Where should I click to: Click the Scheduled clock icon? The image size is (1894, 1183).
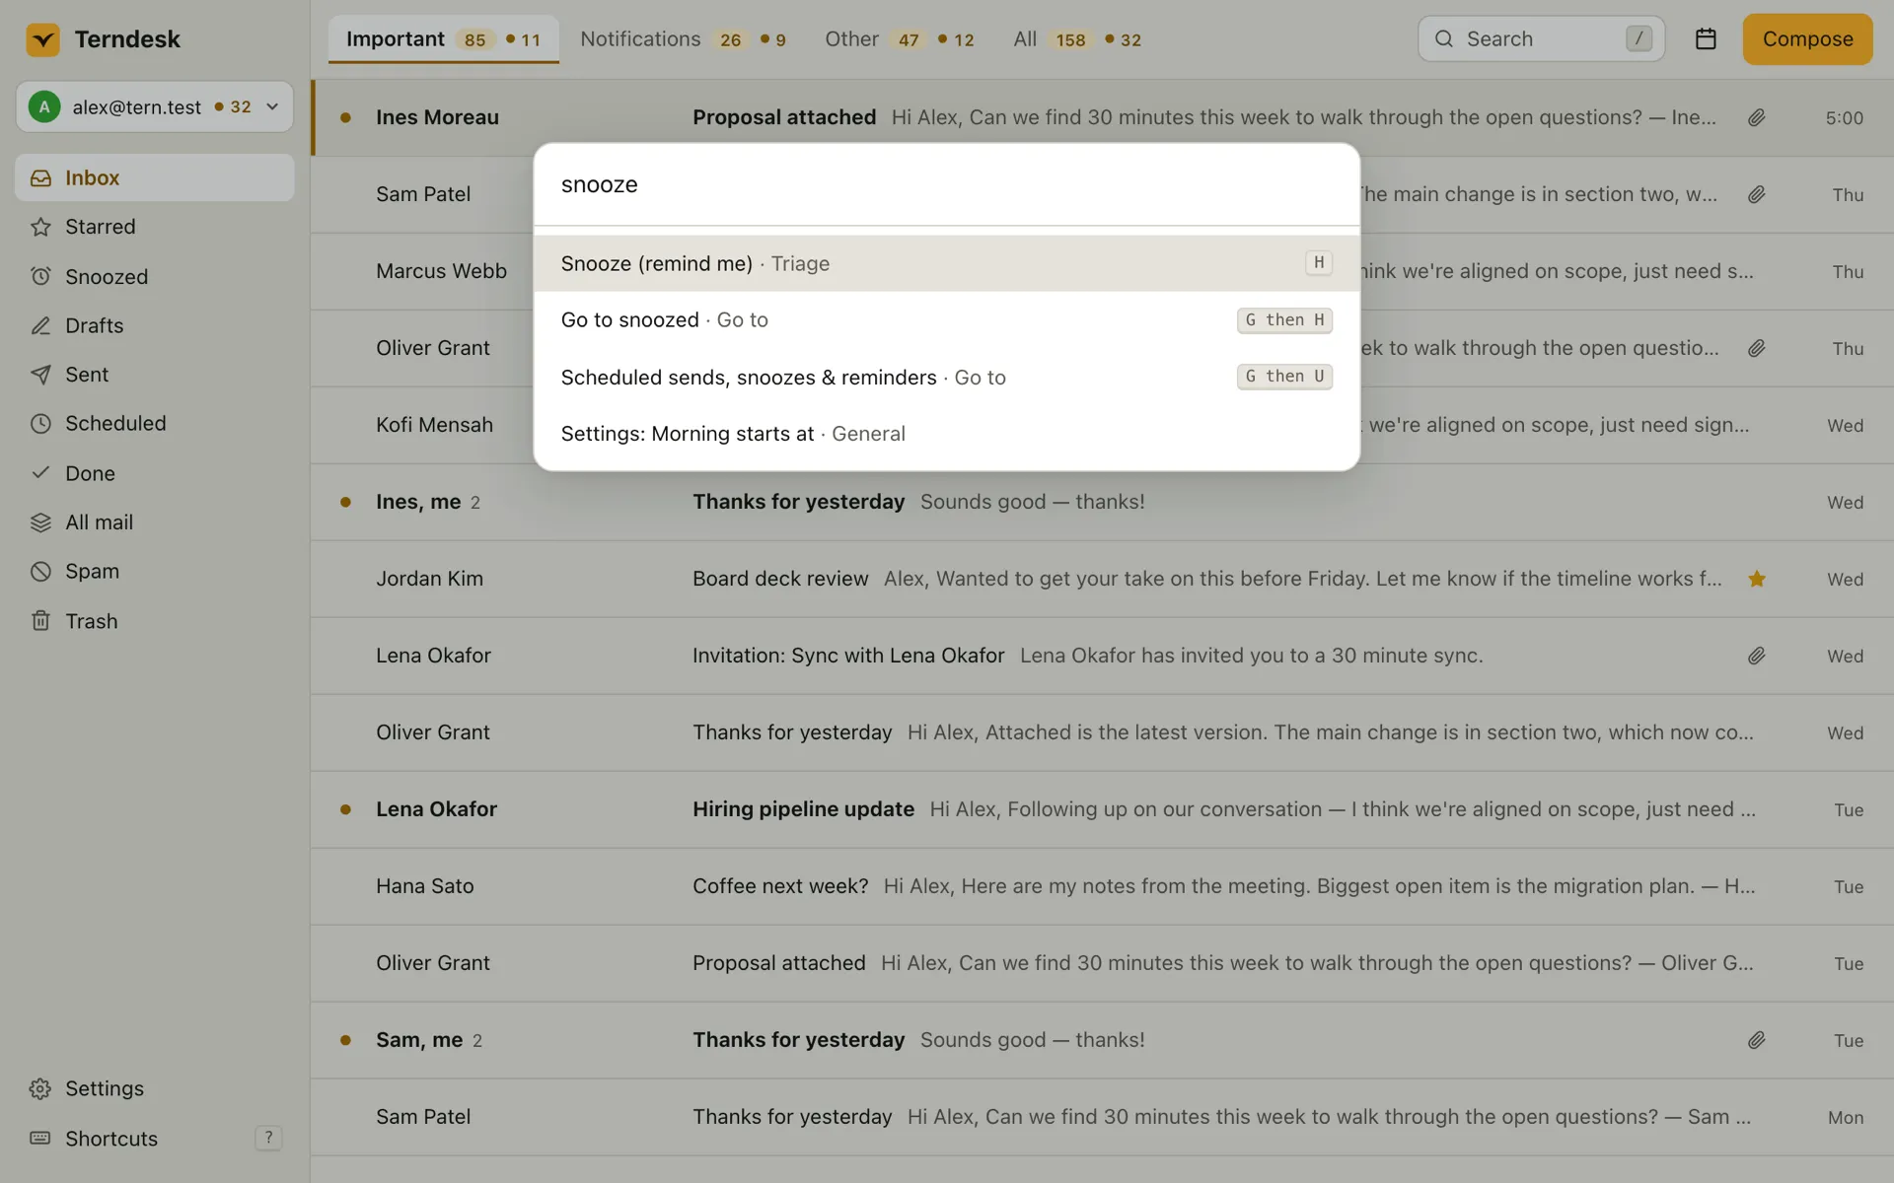click(x=40, y=424)
